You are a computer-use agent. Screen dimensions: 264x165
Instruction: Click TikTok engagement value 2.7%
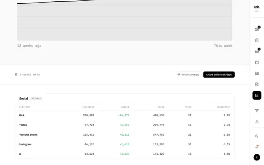[x=227, y=125]
